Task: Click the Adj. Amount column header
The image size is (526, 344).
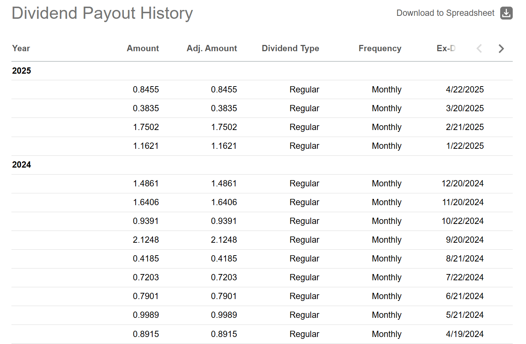Action: pyautogui.click(x=212, y=48)
